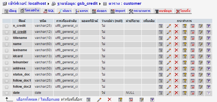
Task: Edit address field using pencil icon
Action: 168,69
